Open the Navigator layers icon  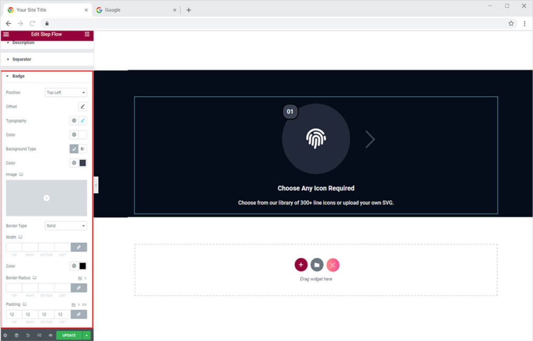16,335
